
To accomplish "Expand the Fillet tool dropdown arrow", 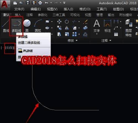I will tap(79, 28).
